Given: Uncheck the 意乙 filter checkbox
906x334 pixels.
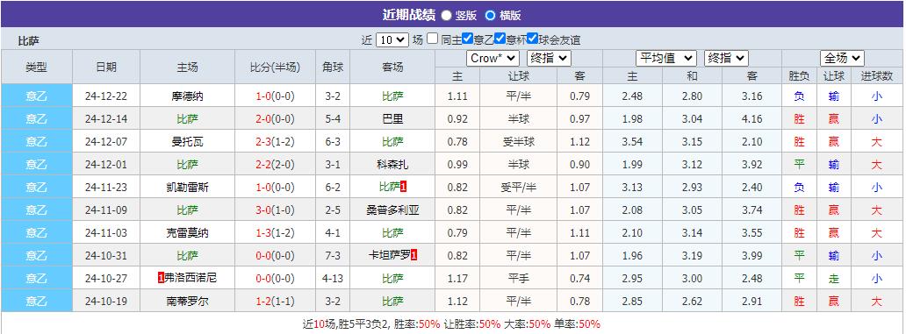Looking at the screenshot, I should [x=468, y=39].
